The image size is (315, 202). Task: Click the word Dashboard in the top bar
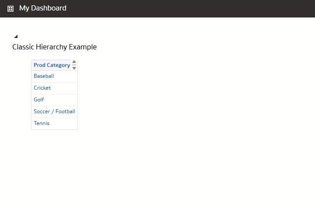click(x=49, y=8)
